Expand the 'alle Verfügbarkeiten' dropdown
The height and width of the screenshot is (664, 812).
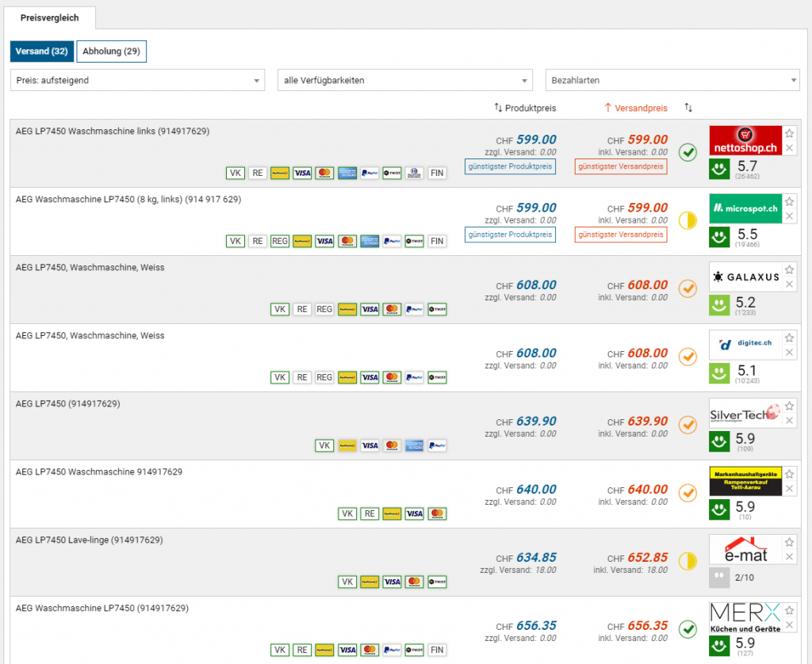point(404,80)
